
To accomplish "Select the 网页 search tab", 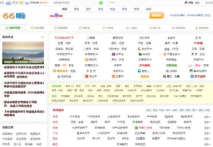I will (65, 9).
